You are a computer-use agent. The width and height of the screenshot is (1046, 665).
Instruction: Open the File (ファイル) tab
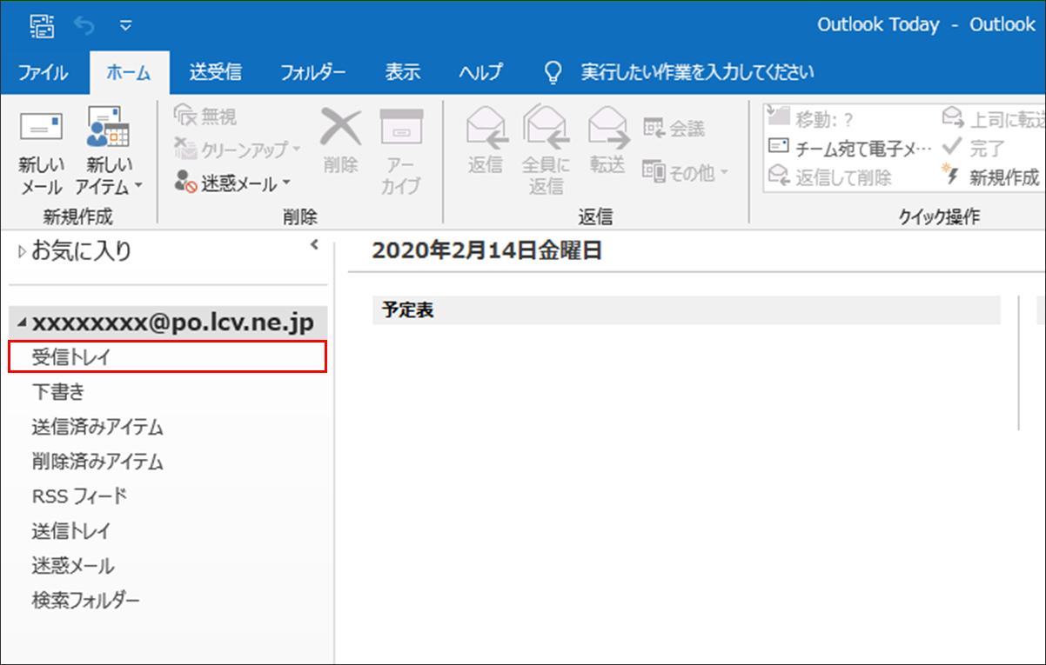[44, 72]
